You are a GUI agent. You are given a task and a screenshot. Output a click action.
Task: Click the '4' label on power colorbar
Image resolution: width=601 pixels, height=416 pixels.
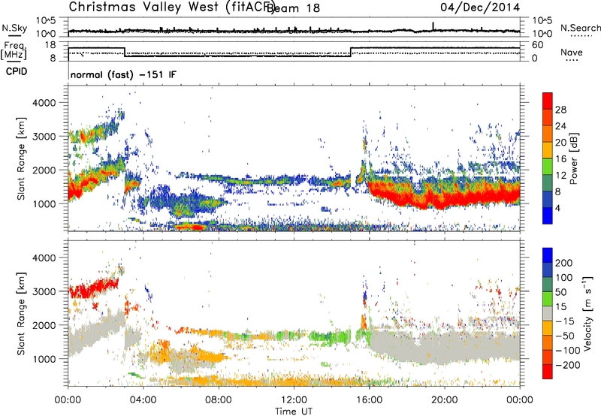[x=558, y=208]
